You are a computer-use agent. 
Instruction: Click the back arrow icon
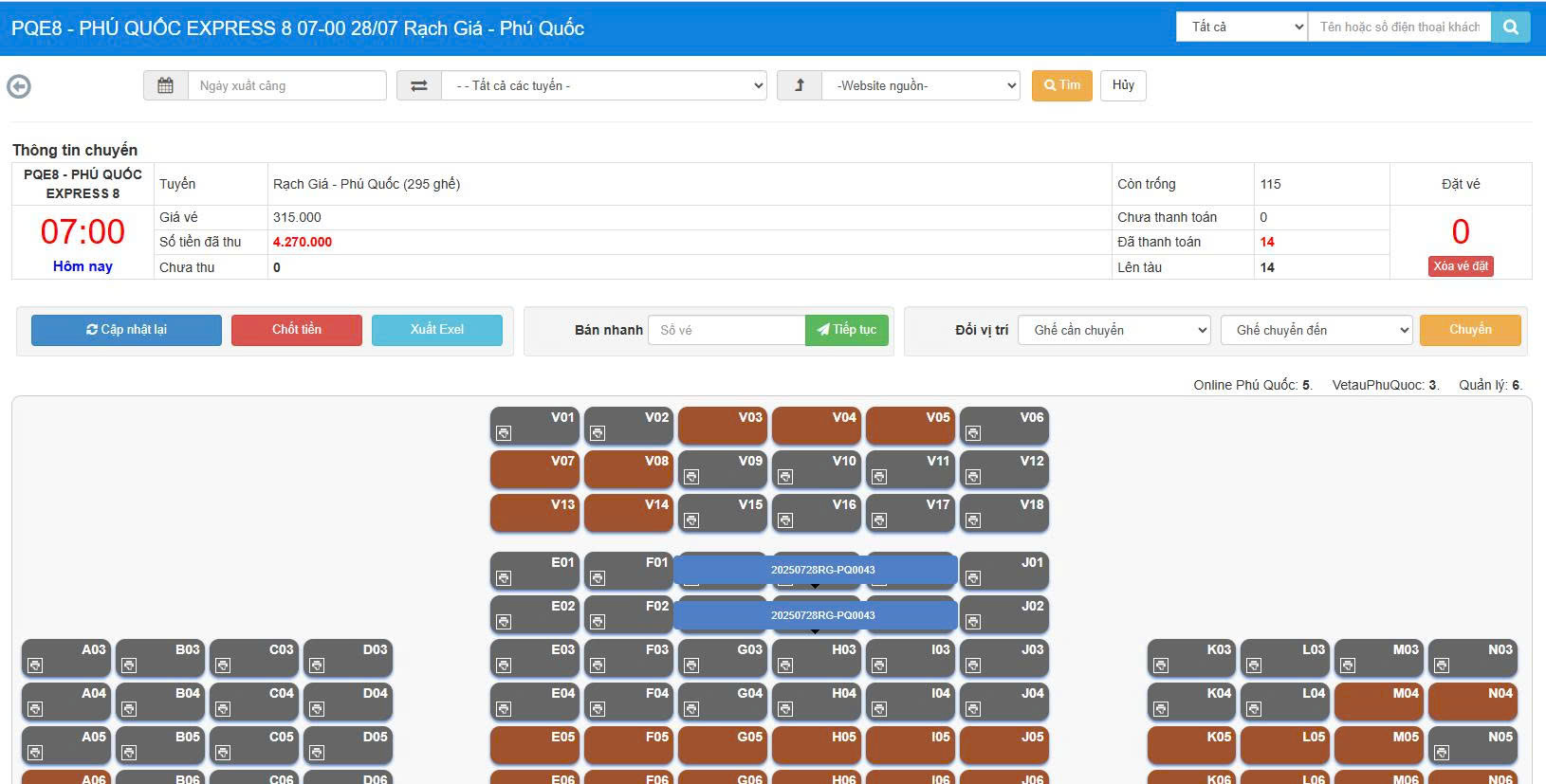pos(19,86)
